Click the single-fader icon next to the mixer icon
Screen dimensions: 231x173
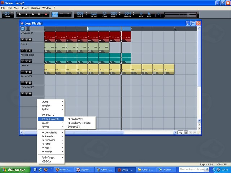coord(68,14)
